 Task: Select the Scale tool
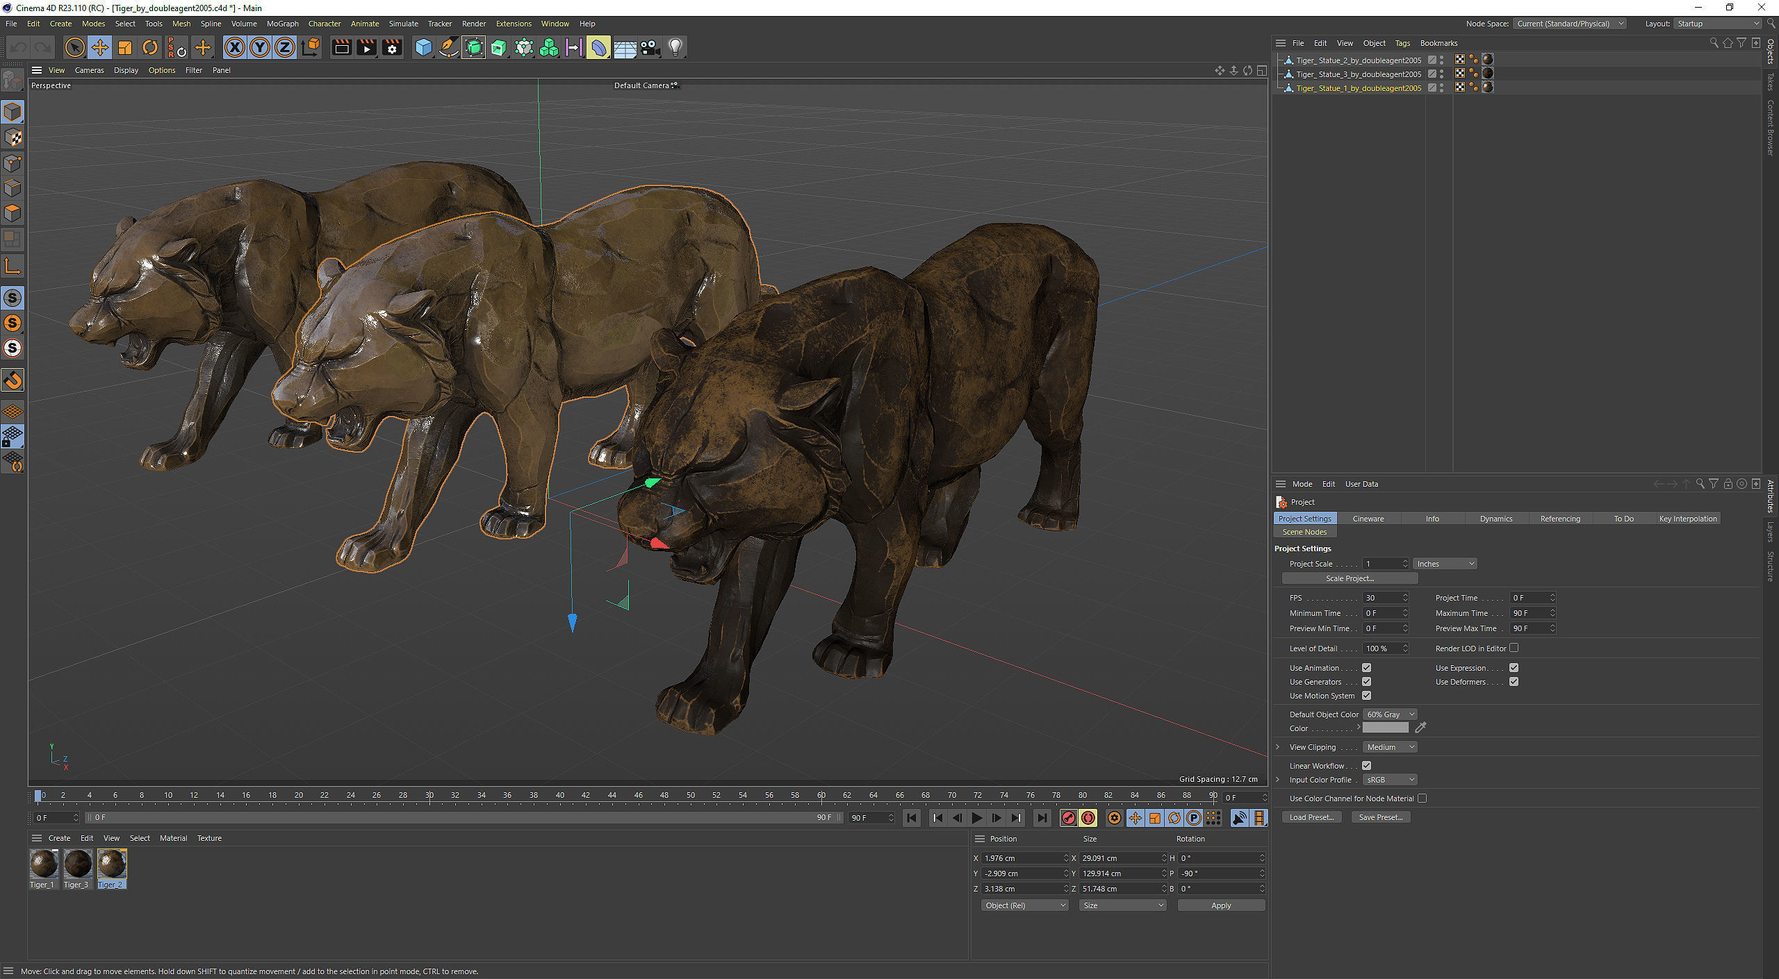[x=125, y=47]
